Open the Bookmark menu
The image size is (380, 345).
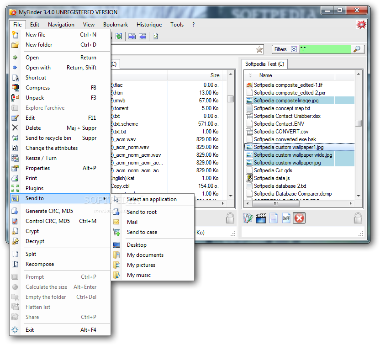click(x=116, y=25)
